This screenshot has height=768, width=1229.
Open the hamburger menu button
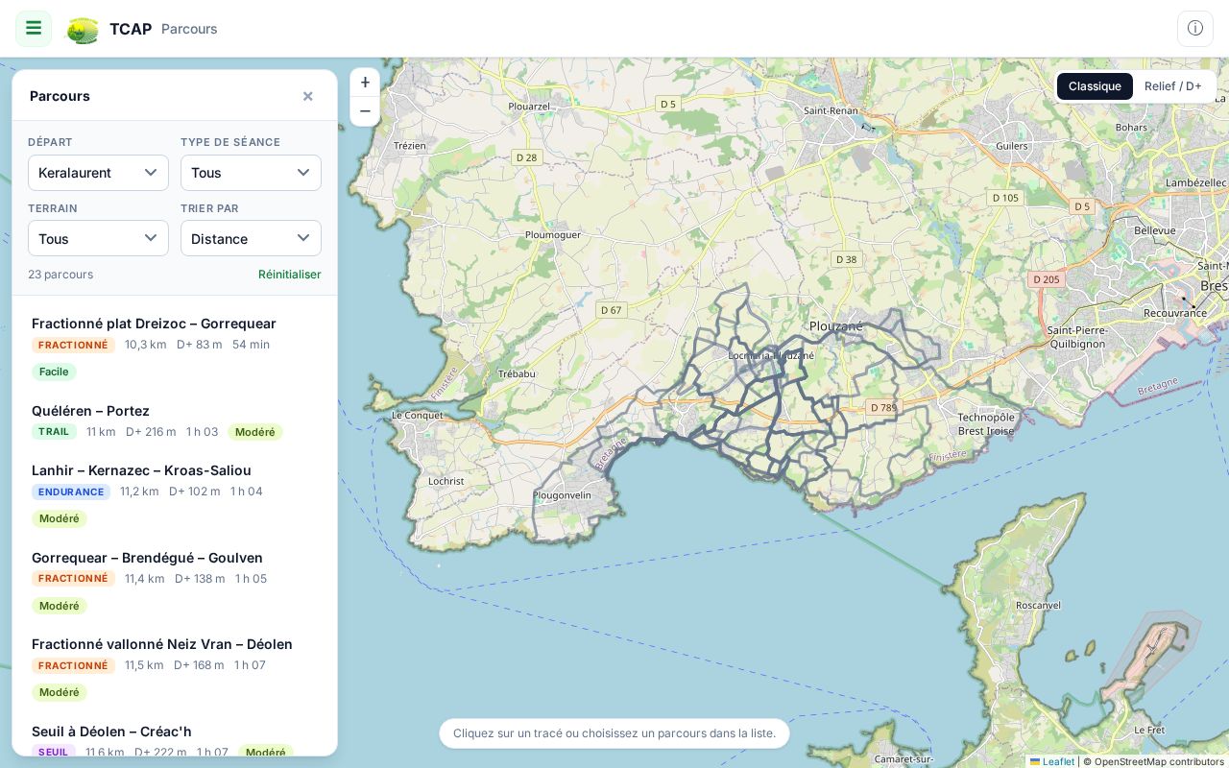(34, 29)
